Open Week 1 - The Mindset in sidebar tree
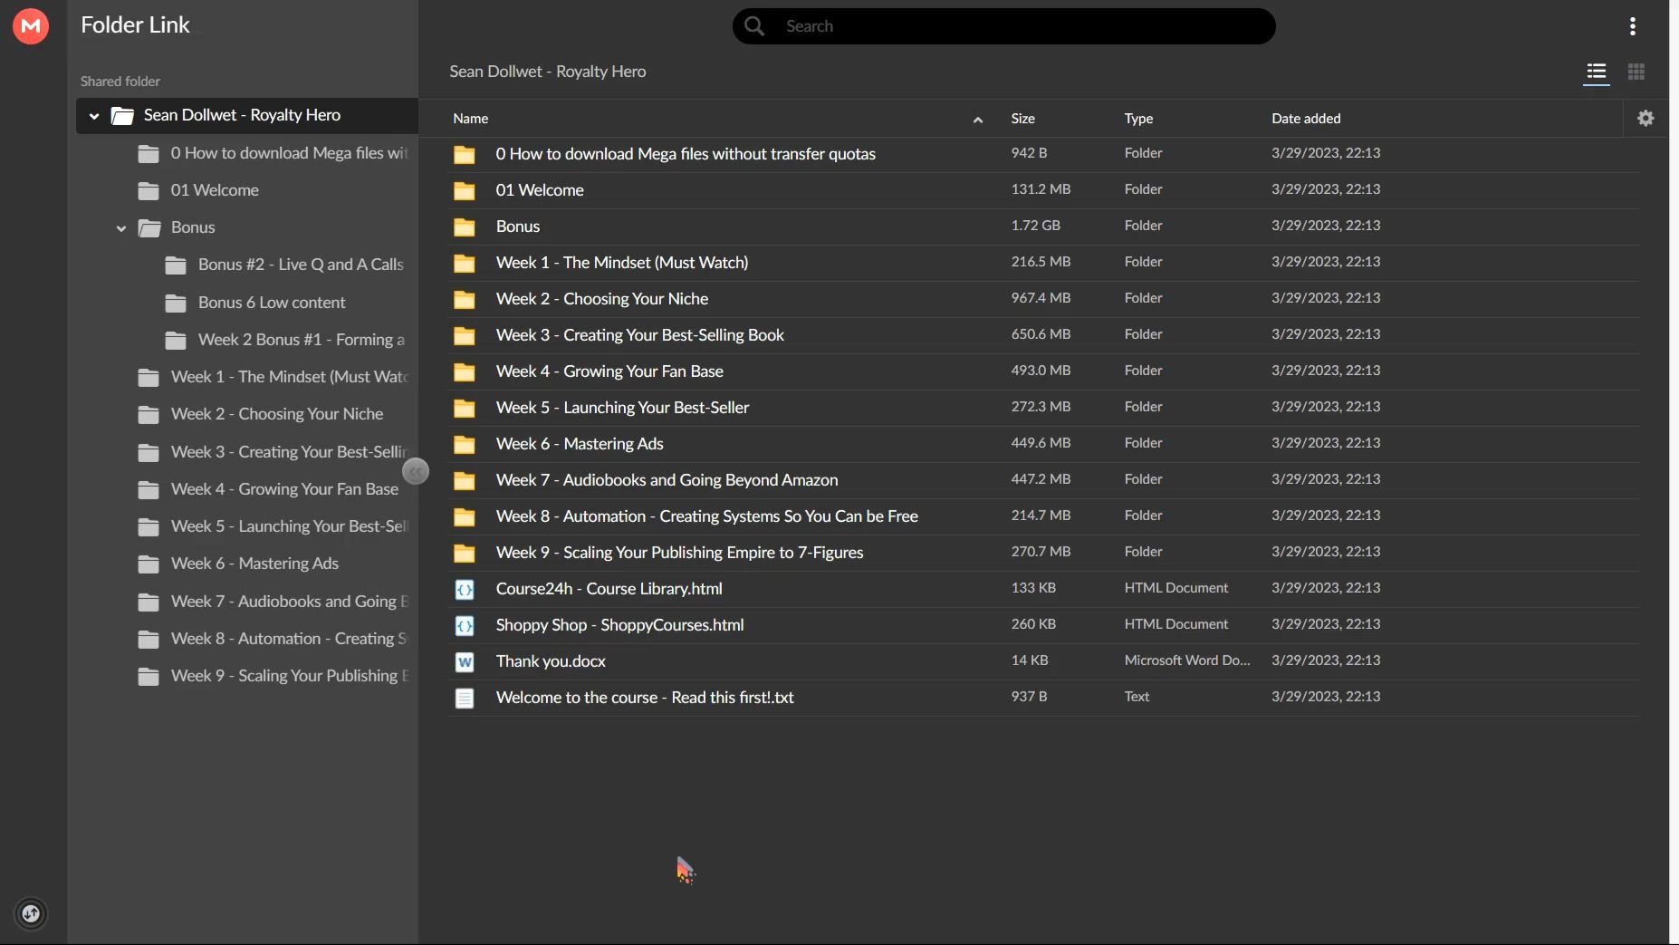The image size is (1679, 945). coord(290,377)
